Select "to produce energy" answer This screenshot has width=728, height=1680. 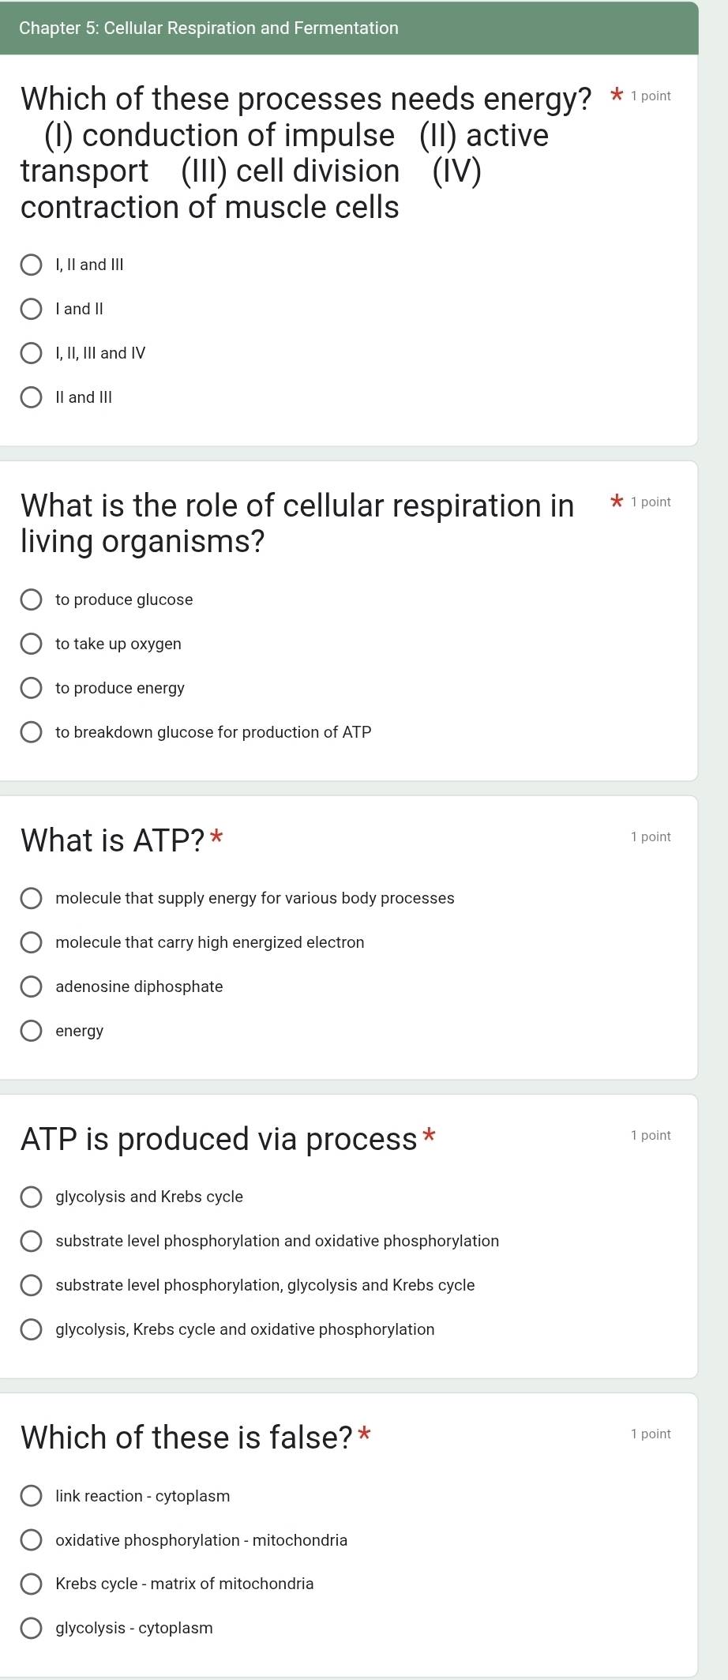click(x=32, y=688)
